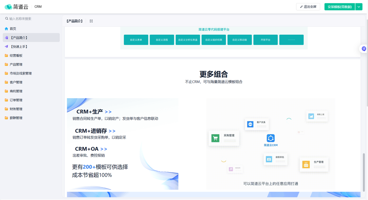Screen dimensions: 368x200
Task: Click the folder icon beside 商机管理
Action: pos(6,91)
